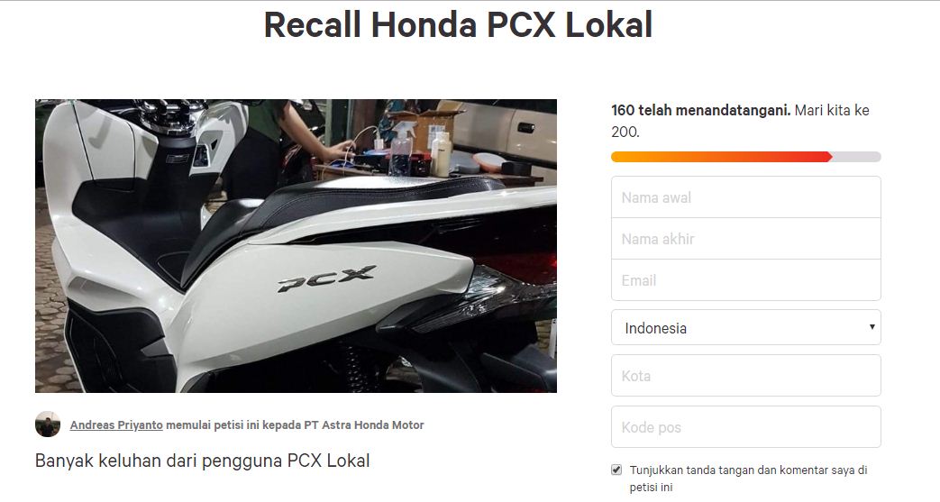Click Andreas Priyanto's profile avatar
The image size is (940, 502).
point(48,424)
